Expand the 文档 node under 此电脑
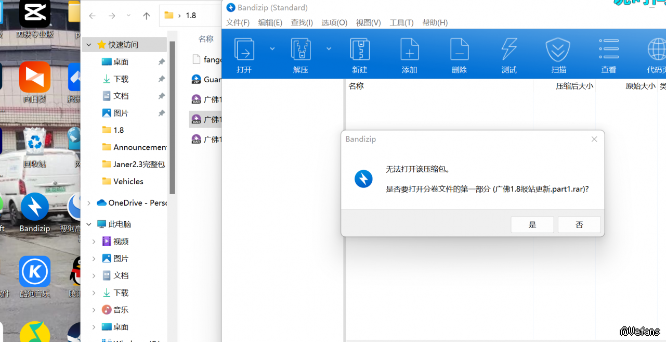 (x=94, y=275)
